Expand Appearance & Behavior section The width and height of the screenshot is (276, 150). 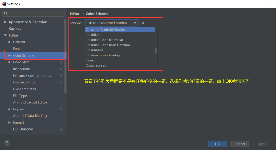click(5, 22)
